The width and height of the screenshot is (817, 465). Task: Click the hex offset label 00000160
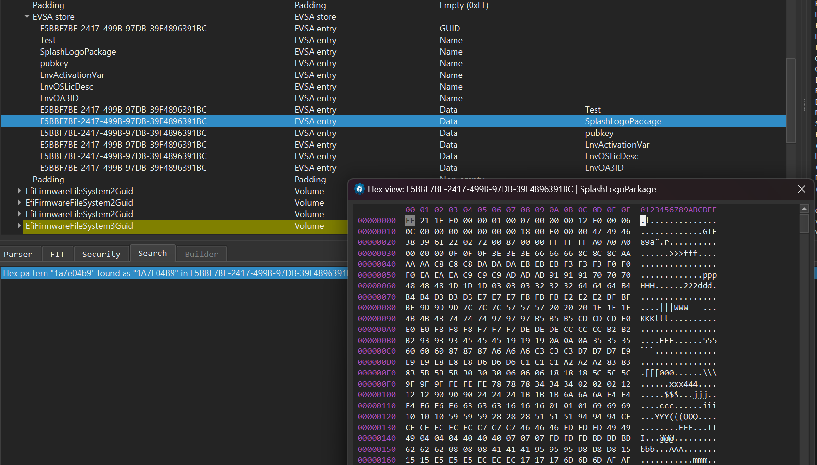[x=377, y=460]
